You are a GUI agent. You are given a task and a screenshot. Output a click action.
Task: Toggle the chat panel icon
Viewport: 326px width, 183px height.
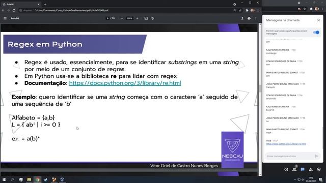point(303,169)
